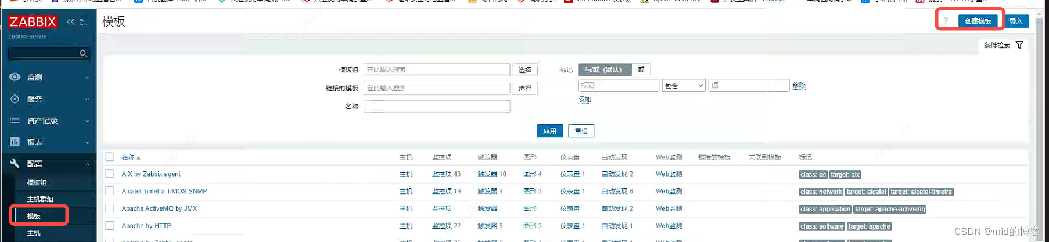Check the Alcatel Timetra TiMOS SNMP row

110,191
